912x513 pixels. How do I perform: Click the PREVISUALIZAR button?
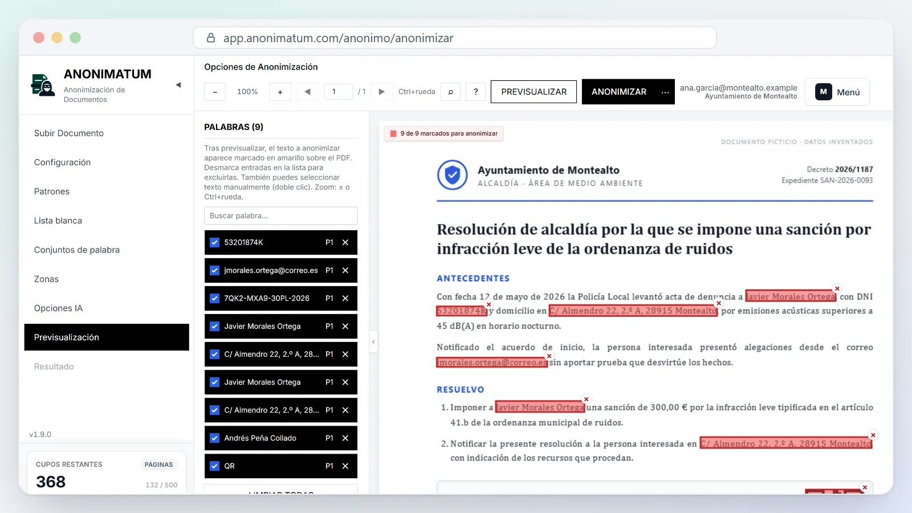coord(534,92)
